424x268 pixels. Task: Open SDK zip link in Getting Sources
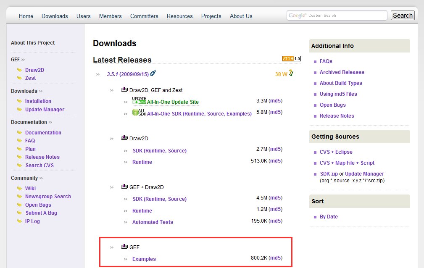click(329, 174)
